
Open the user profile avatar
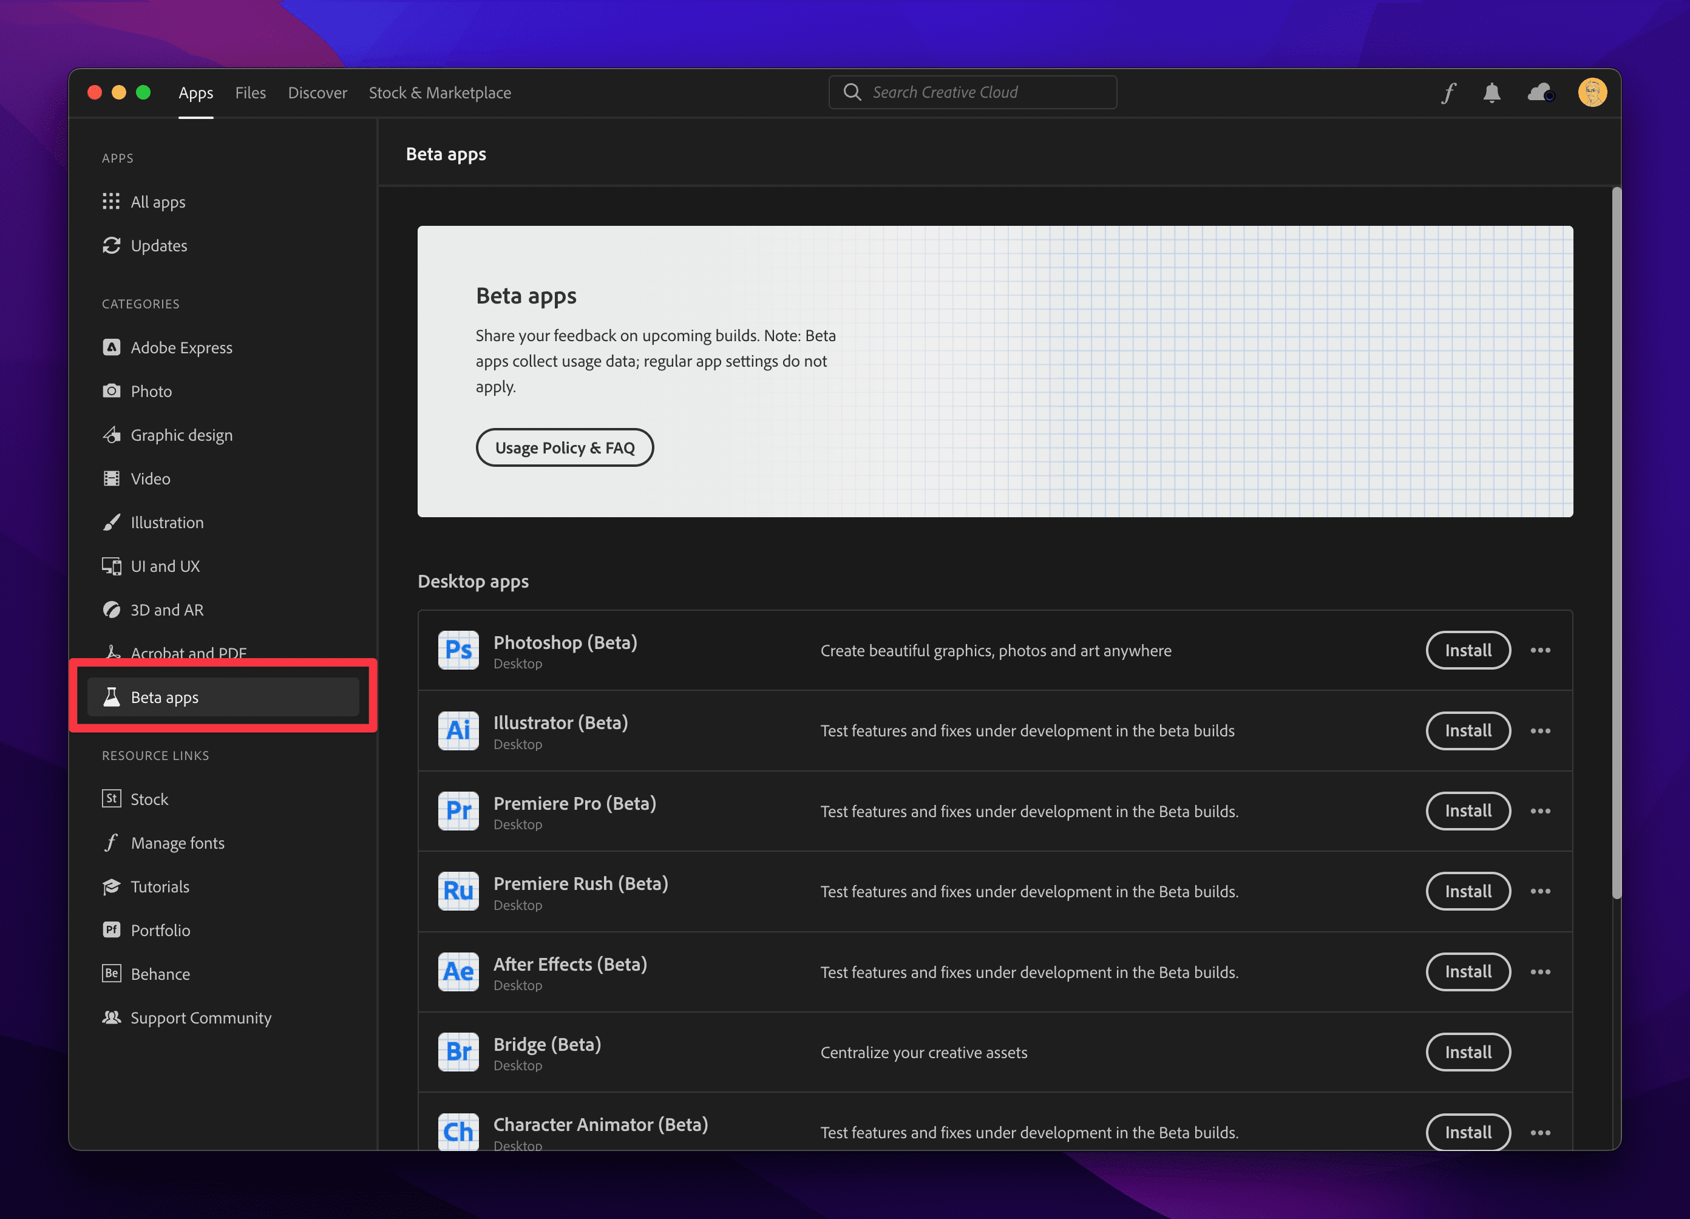[1592, 93]
